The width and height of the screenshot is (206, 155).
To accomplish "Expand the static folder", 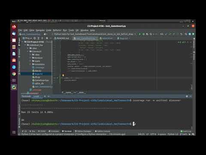I will pos(30,61).
